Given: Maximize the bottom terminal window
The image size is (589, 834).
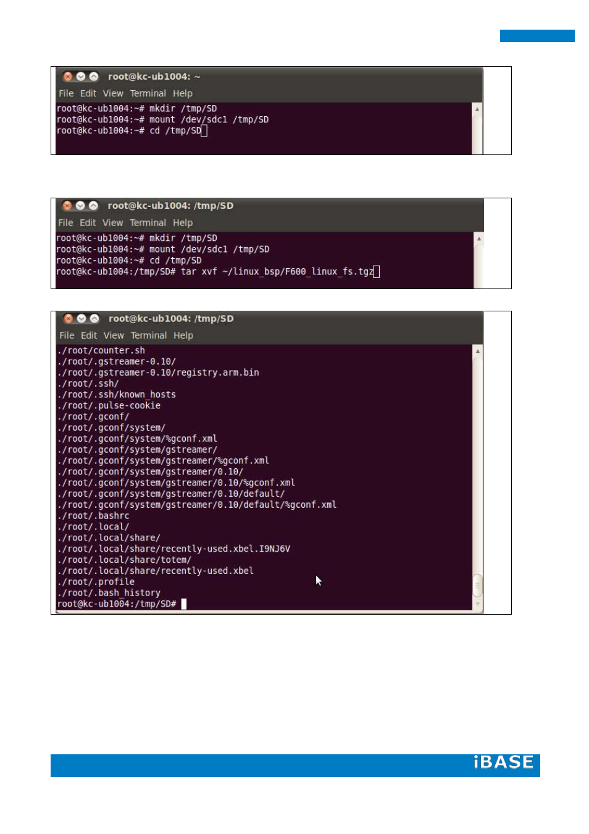Looking at the screenshot, I should pyautogui.click(x=94, y=319).
